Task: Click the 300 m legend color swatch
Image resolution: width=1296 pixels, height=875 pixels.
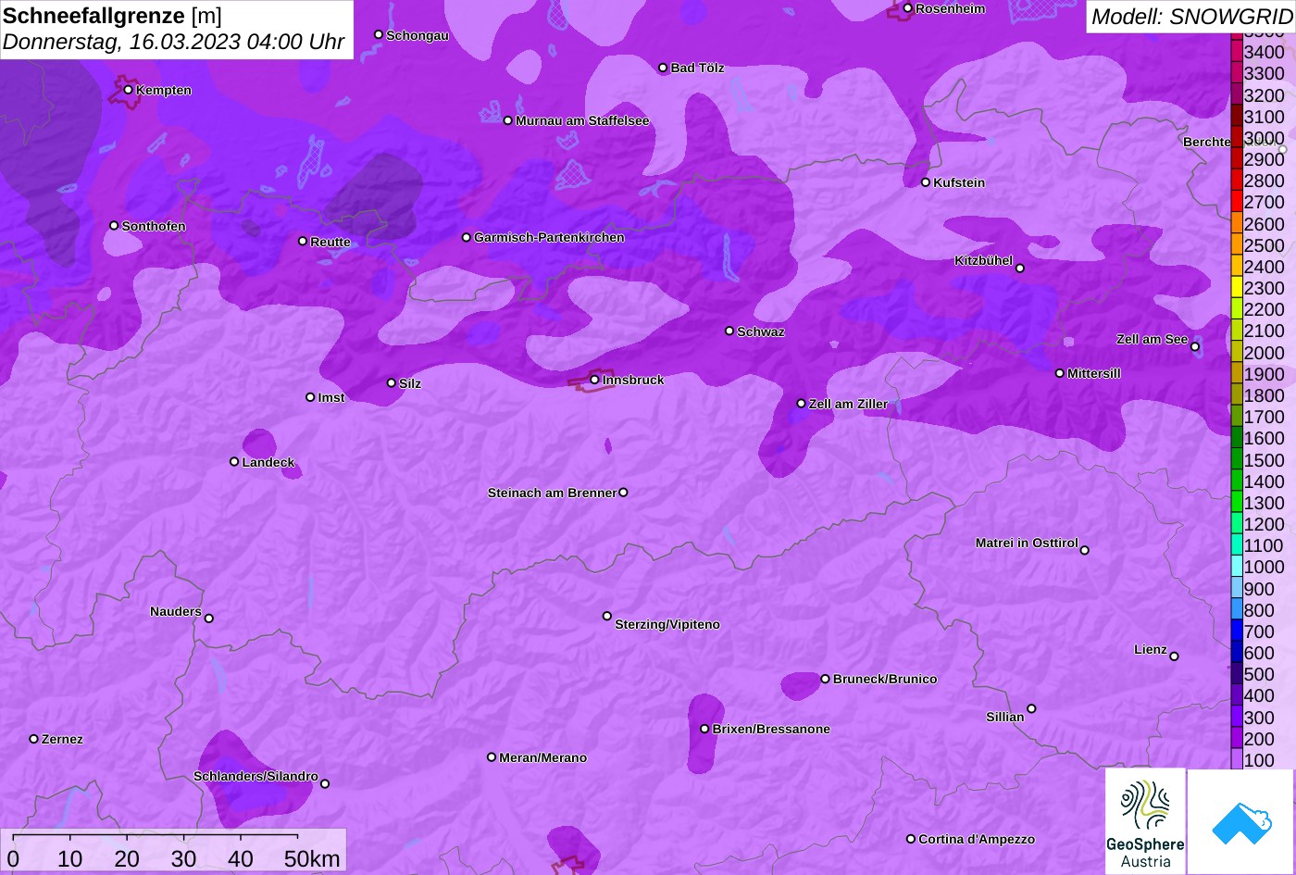Action: point(1236,717)
